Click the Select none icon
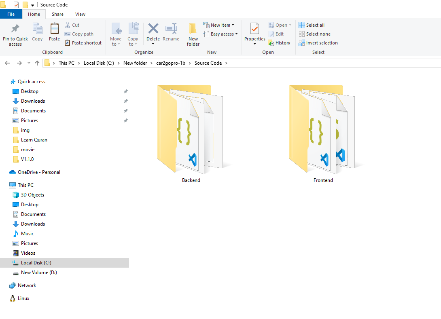Viewport: 441px width, 319px height. click(x=302, y=34)
